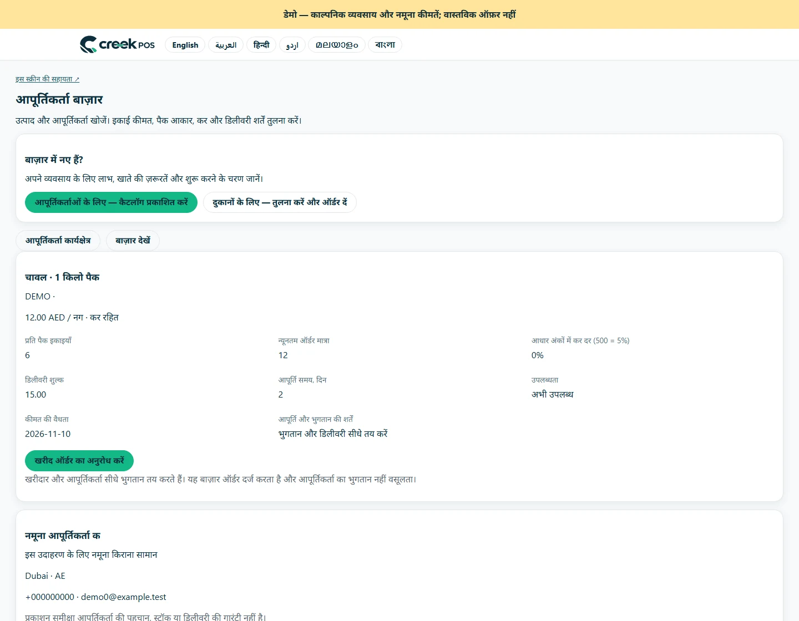
Task: Click the Dubai · AE location text
Action: pos(45,576)
